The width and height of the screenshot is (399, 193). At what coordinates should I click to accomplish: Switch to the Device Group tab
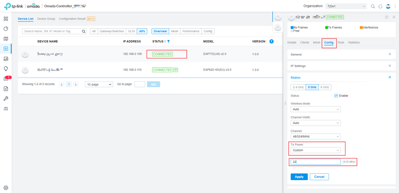[x=46, y=19]
